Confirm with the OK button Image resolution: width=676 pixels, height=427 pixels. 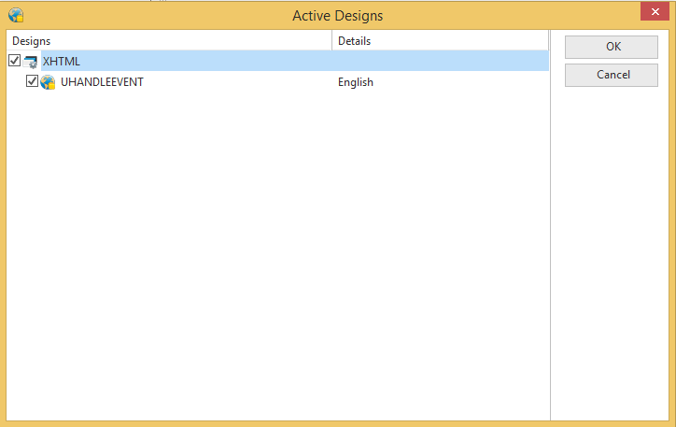click(x=612, y=47)
